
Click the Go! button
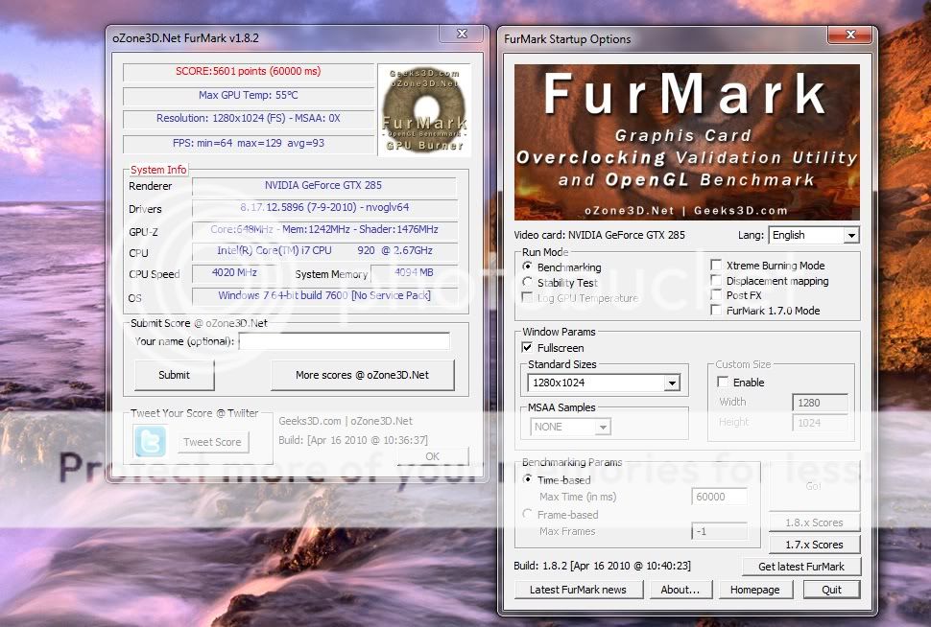814,486
